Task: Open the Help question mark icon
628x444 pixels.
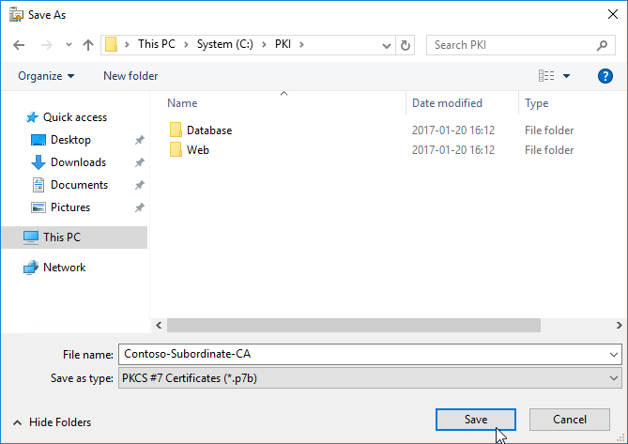Action: [x=605, y=76]
